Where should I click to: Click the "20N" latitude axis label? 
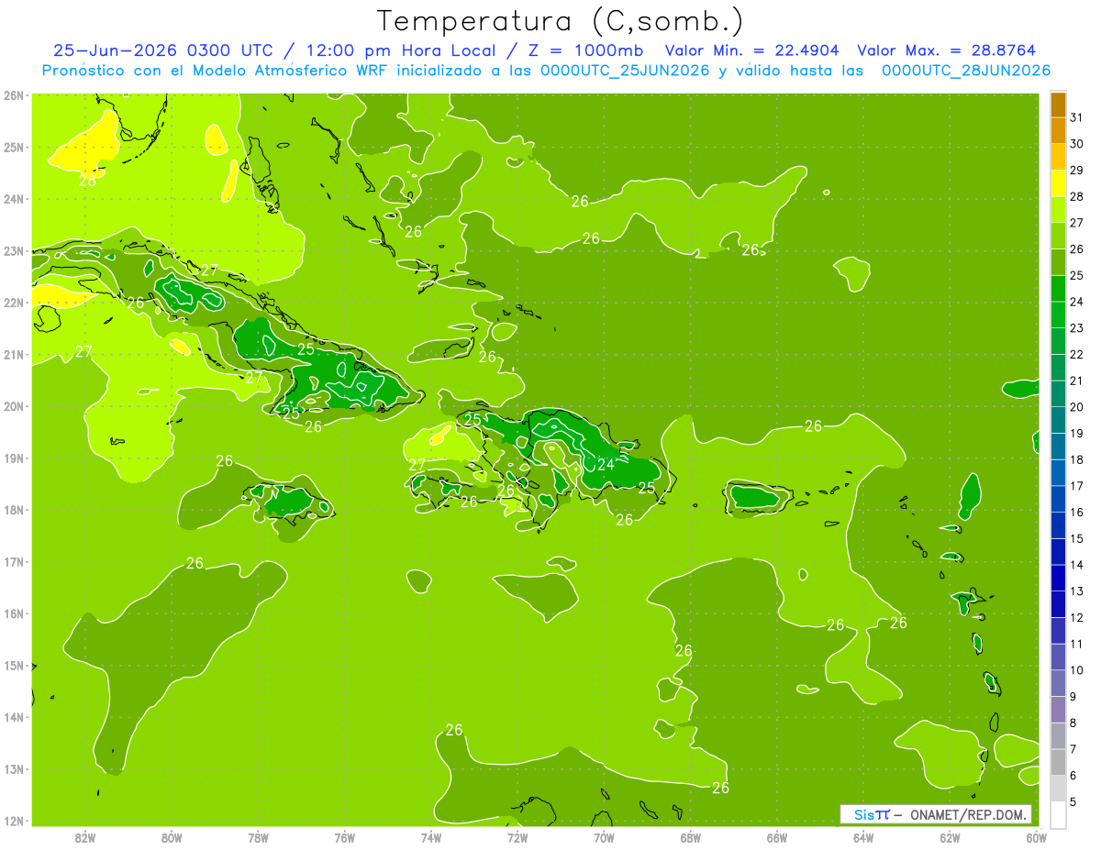point(14,406)
